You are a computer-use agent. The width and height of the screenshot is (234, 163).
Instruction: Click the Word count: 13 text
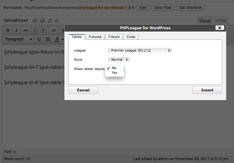click(17, 159)
